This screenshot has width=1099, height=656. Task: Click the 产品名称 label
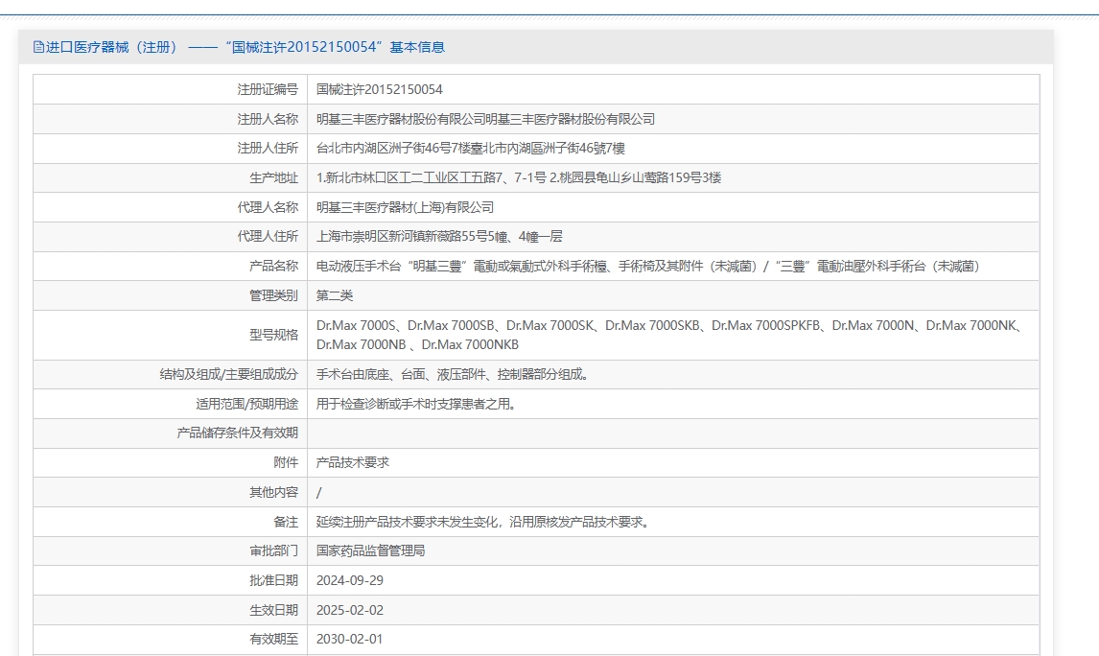point(274,267)
